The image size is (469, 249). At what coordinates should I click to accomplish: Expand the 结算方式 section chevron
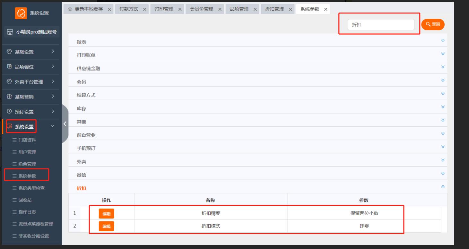click(x=443, y=94)
